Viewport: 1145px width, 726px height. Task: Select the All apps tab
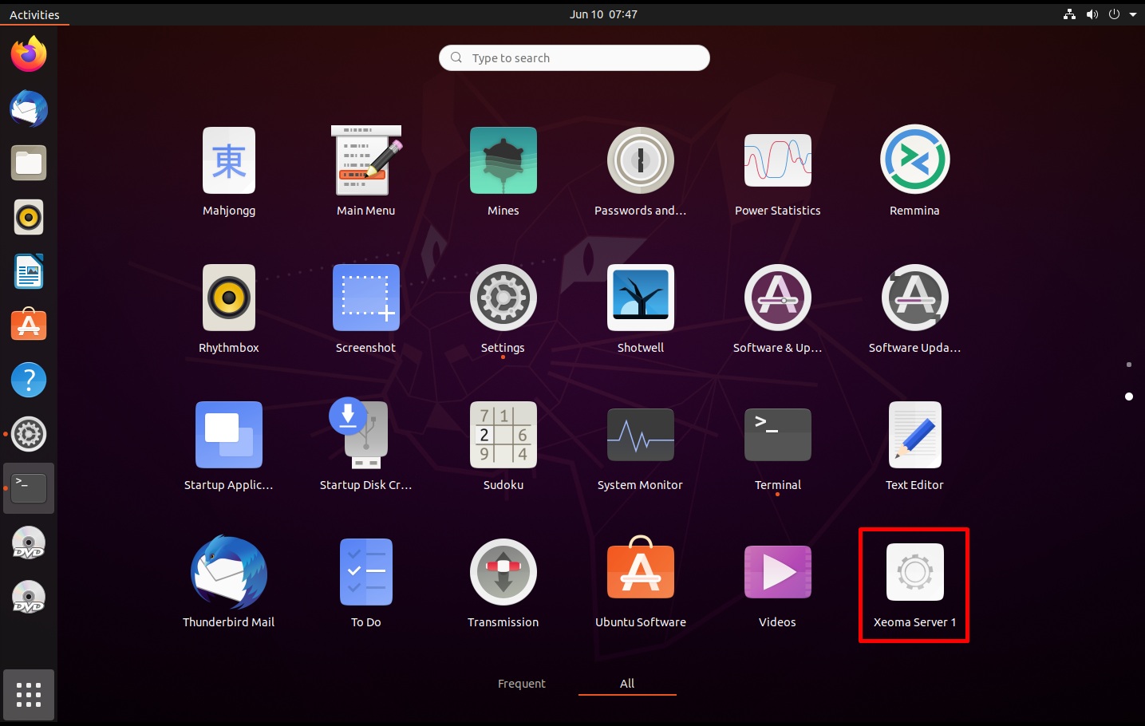pyautogui.click(x=627, y=684)
